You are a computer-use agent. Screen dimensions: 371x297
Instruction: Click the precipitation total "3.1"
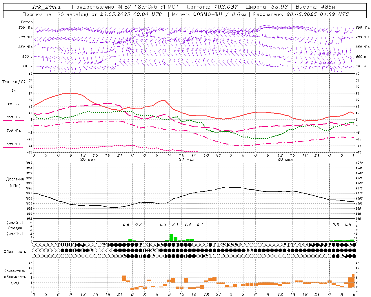(x=175, y=225)
